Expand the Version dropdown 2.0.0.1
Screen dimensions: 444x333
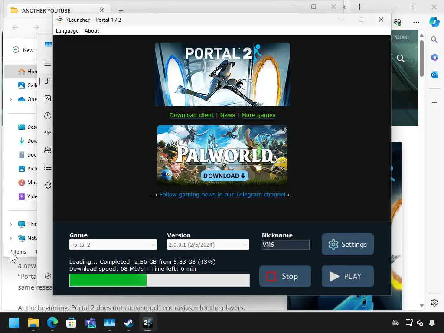(x=208, y=245)
